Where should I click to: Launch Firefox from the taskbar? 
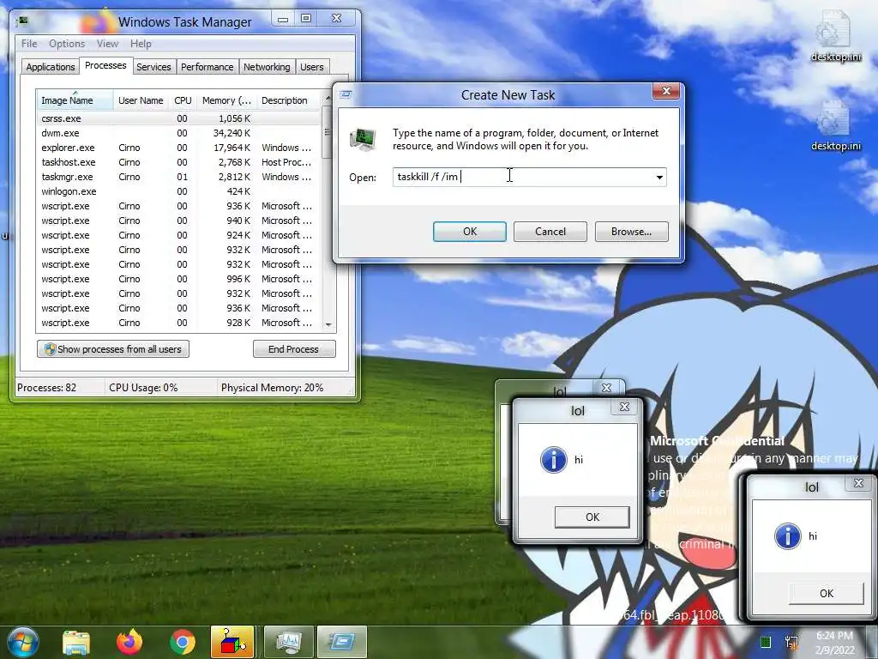129,642
